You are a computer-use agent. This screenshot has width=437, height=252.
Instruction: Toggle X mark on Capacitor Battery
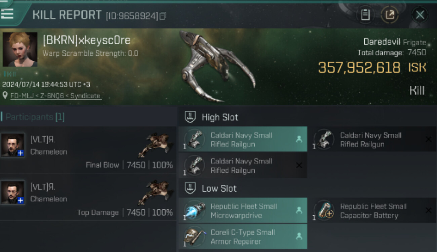pyautogui.click(x=428, y=210)
